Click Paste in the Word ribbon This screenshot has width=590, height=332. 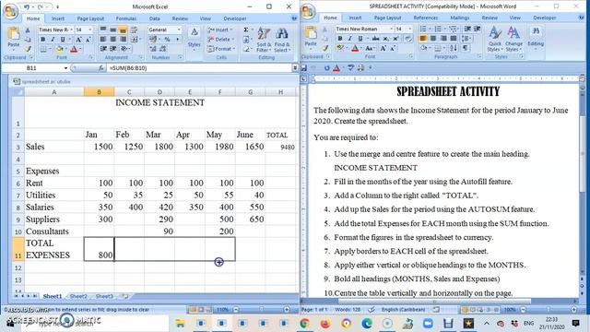311,37
